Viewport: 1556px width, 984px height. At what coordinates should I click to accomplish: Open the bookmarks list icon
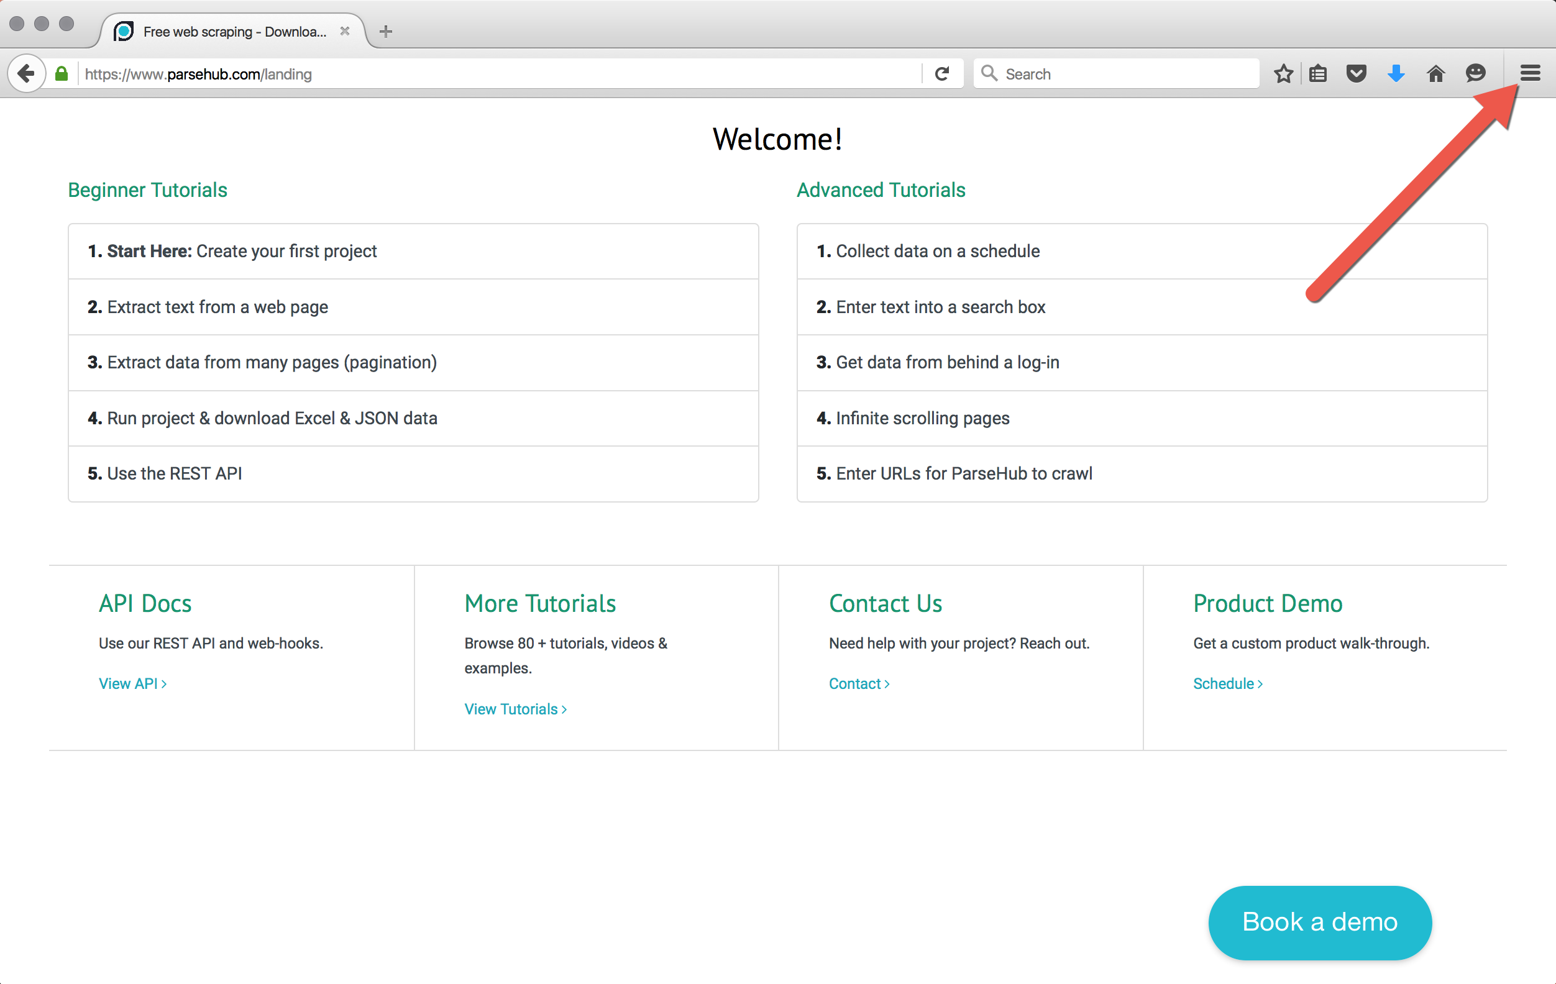click(x=1318, y=74)
